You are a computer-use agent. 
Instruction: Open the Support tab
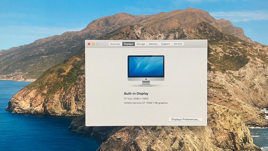pyautogui.click(x=166, y=44)
